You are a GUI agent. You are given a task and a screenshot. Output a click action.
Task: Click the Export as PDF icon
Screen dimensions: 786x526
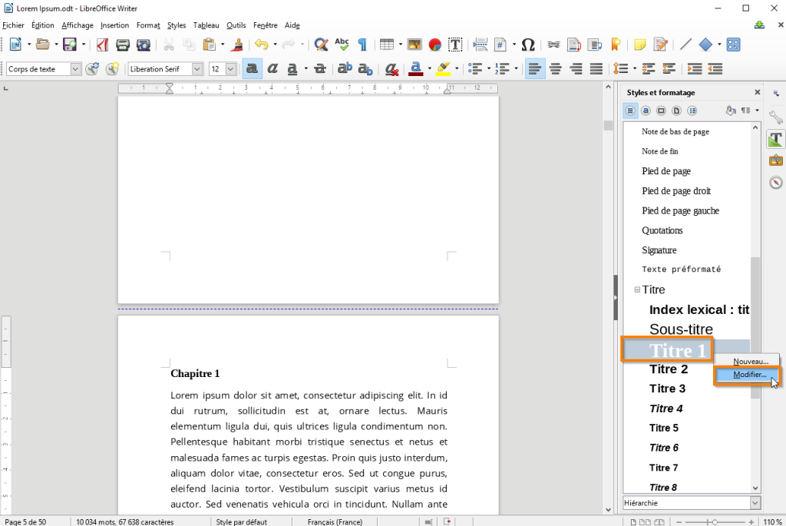point(101,45)
